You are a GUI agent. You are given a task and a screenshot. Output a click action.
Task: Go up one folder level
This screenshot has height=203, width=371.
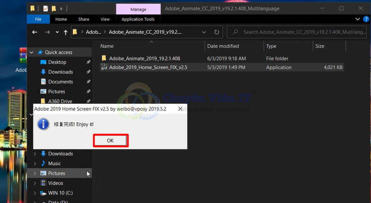(x=66, y=32)
